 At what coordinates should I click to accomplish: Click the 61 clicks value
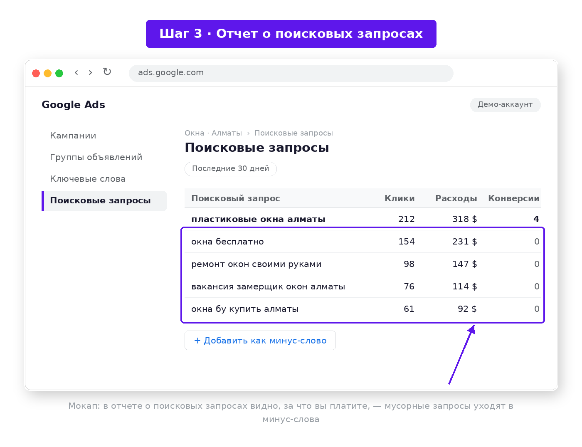point(409,309)
